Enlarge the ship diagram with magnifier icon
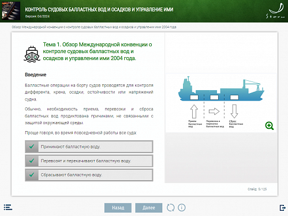The width and height of the screenshot is (288, 216). (270, 126)
